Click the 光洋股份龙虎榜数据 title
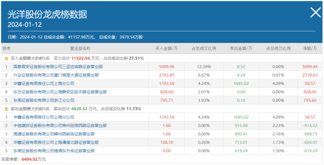This screenshot has height=165, width=324. tap(47, 15)
